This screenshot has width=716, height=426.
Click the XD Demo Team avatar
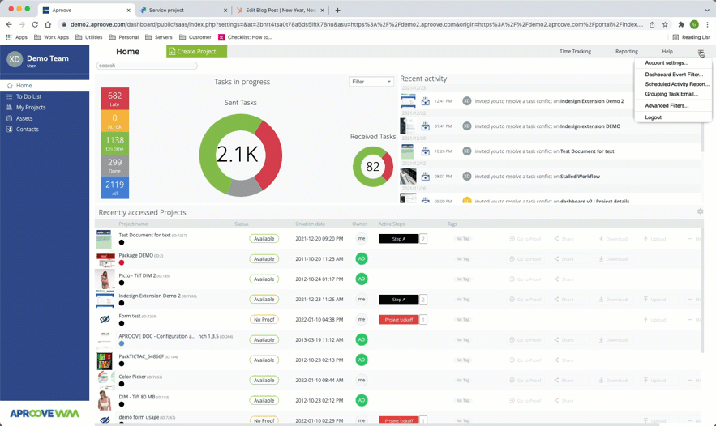pos(15,59)
